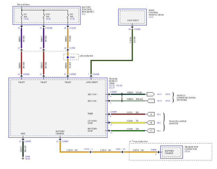This screenshot has width=217, height=169.
Task: Open the 10-19 ground reference link
Action: (28, 159)
